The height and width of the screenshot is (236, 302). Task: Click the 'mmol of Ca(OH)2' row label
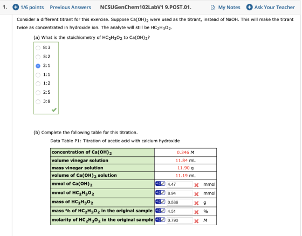72,184
